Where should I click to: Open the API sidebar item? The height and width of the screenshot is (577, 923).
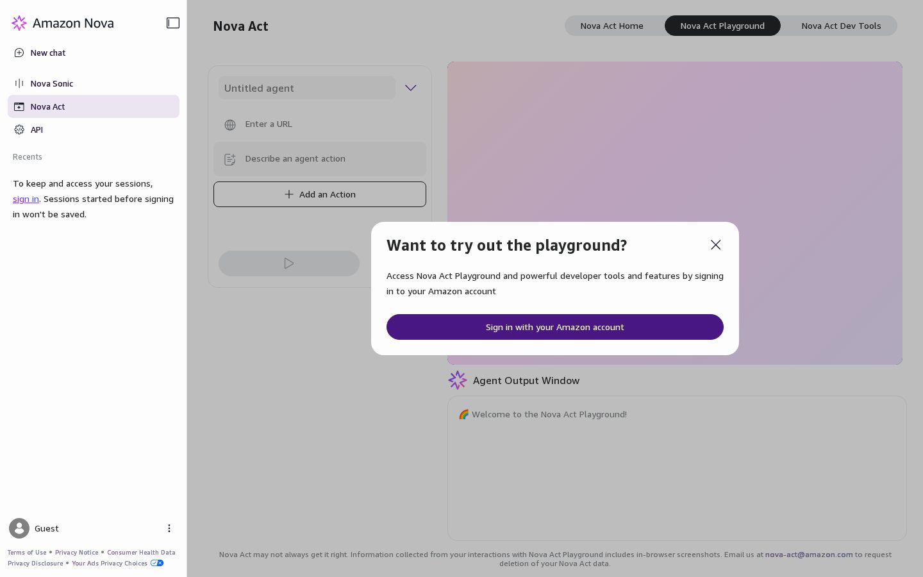click(94, 130)
